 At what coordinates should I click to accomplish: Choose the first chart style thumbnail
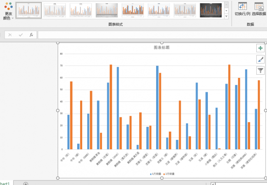[x=29, y=10]
